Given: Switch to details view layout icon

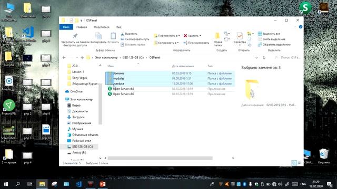Looking at the screenshot, I should [294, 163].
